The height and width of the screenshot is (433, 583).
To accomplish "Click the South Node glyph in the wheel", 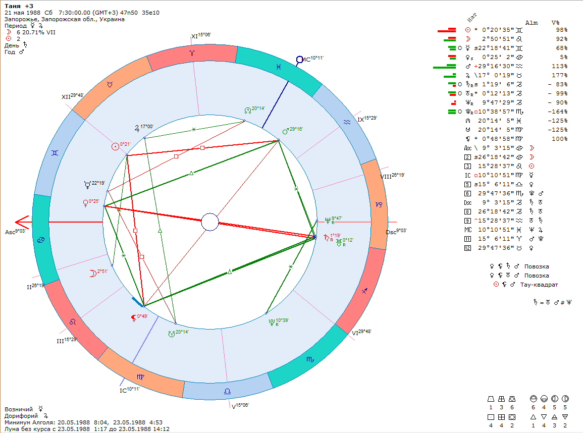I will point(172,334).
